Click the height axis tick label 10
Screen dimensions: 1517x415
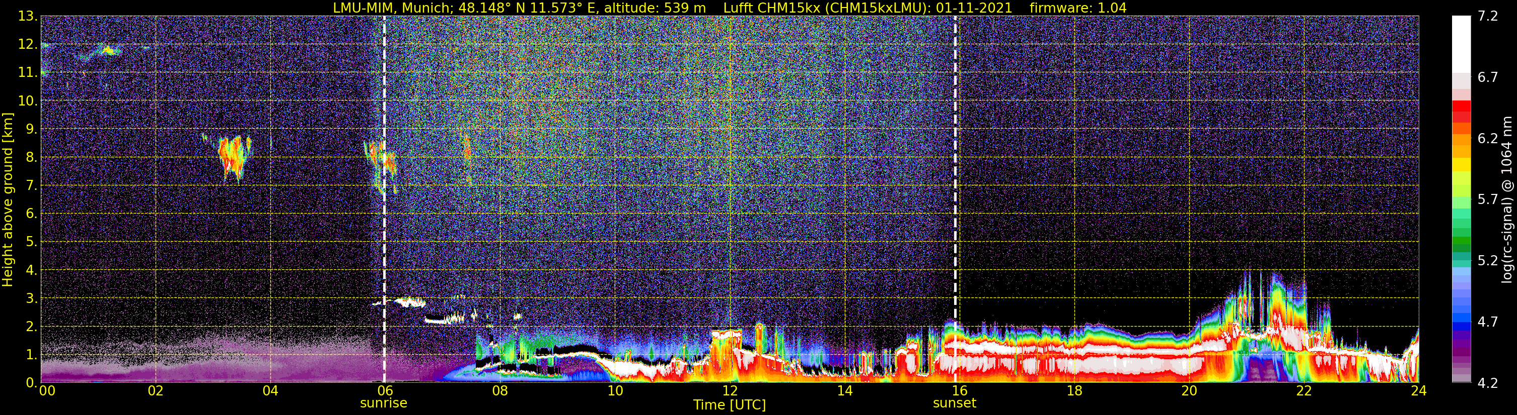[x=28, y=101]
